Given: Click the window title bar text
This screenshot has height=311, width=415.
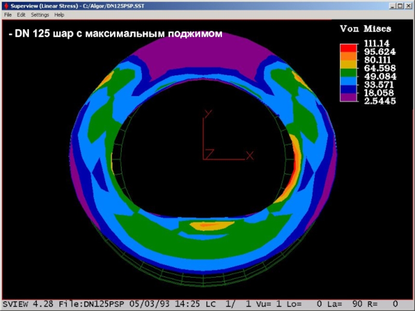Looking at the screenshot, I should pyautogui.click(x=77, y=6).
